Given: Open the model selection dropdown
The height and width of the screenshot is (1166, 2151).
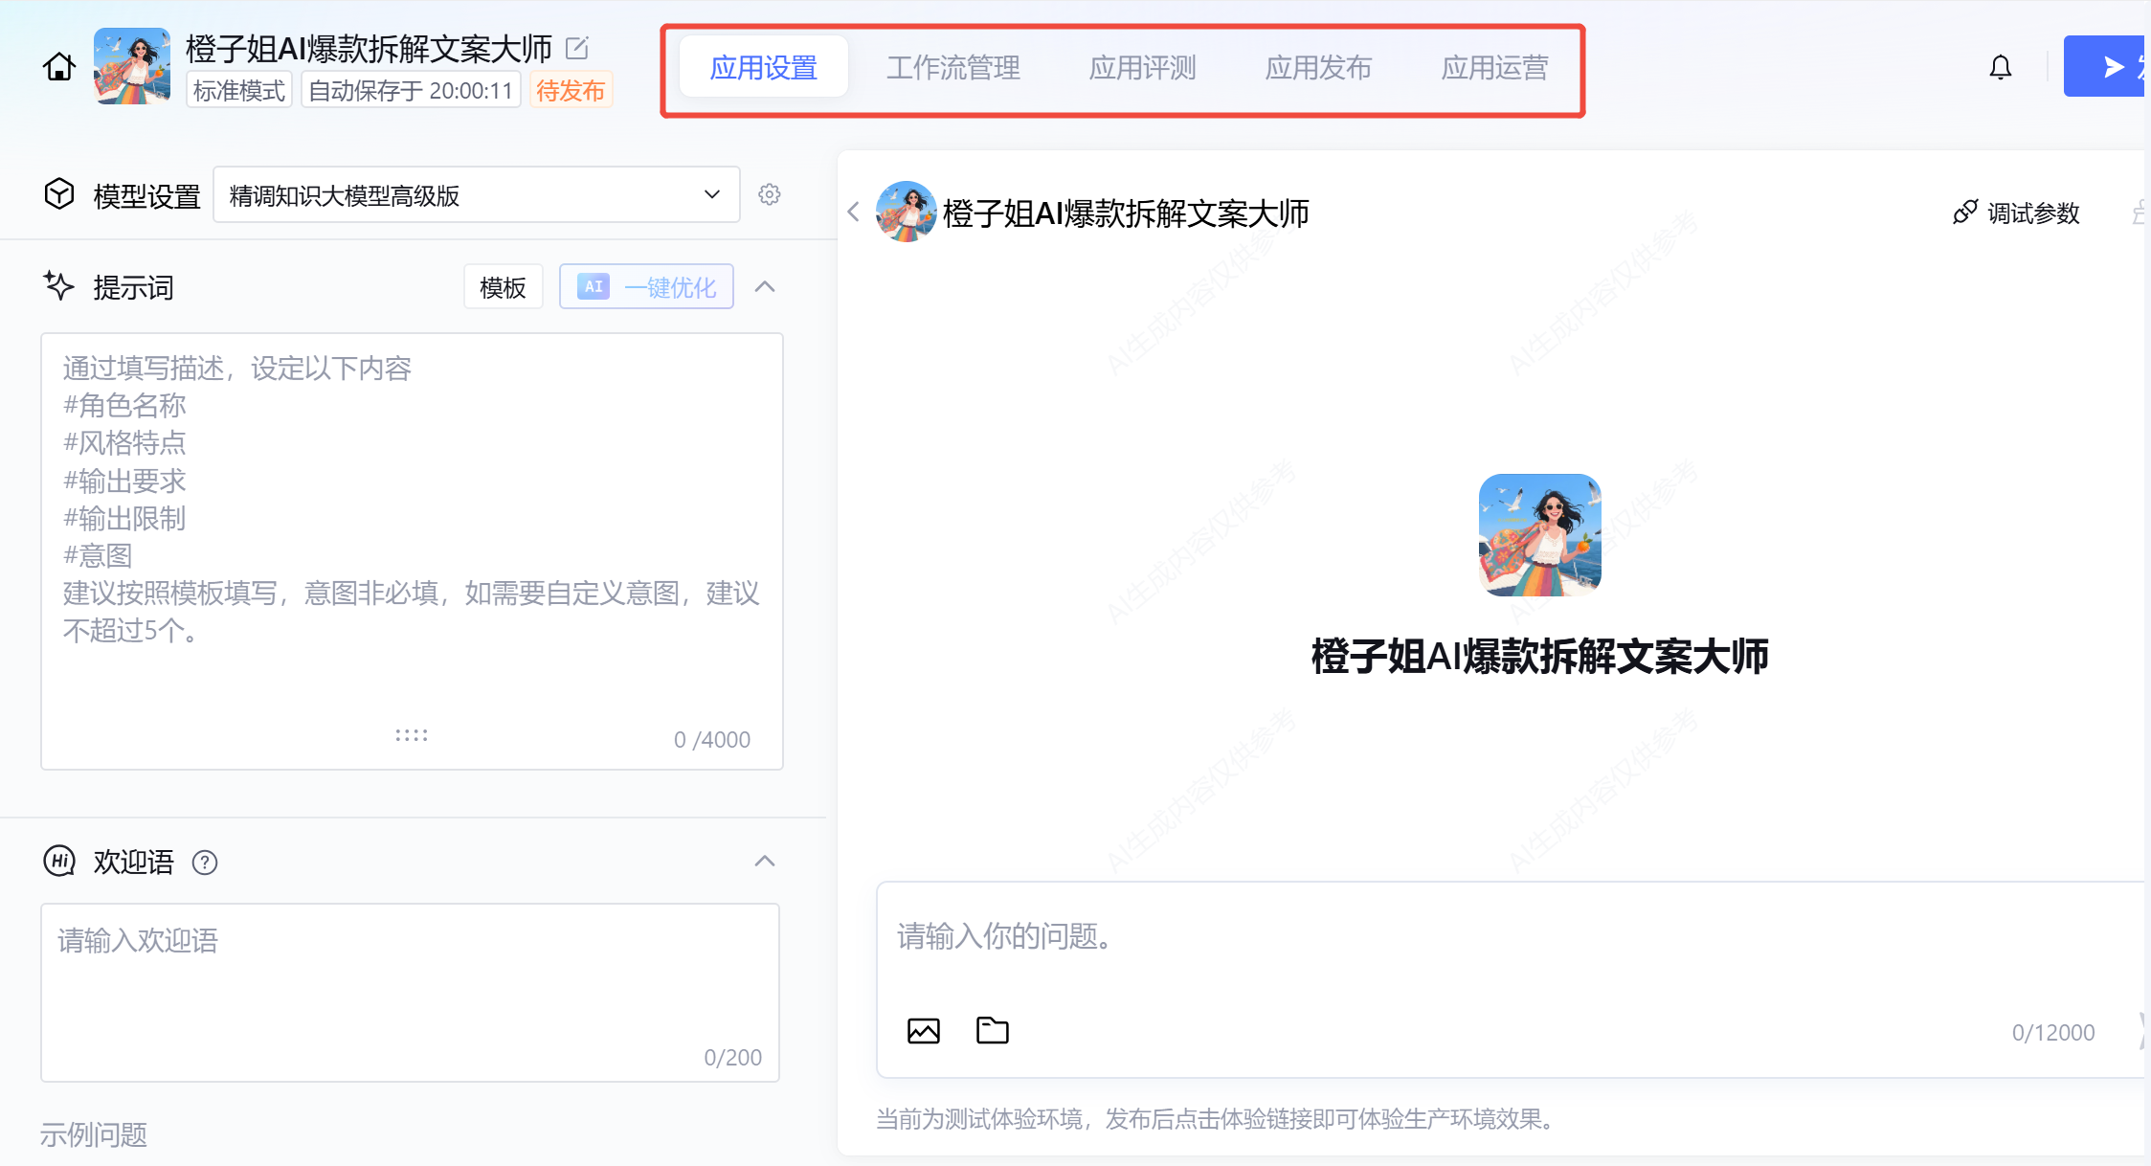Looking at the screenshot, I should 476,195.
